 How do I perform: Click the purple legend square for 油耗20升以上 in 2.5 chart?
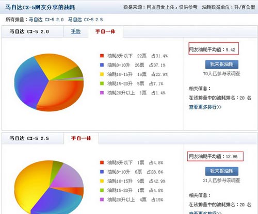102,200
